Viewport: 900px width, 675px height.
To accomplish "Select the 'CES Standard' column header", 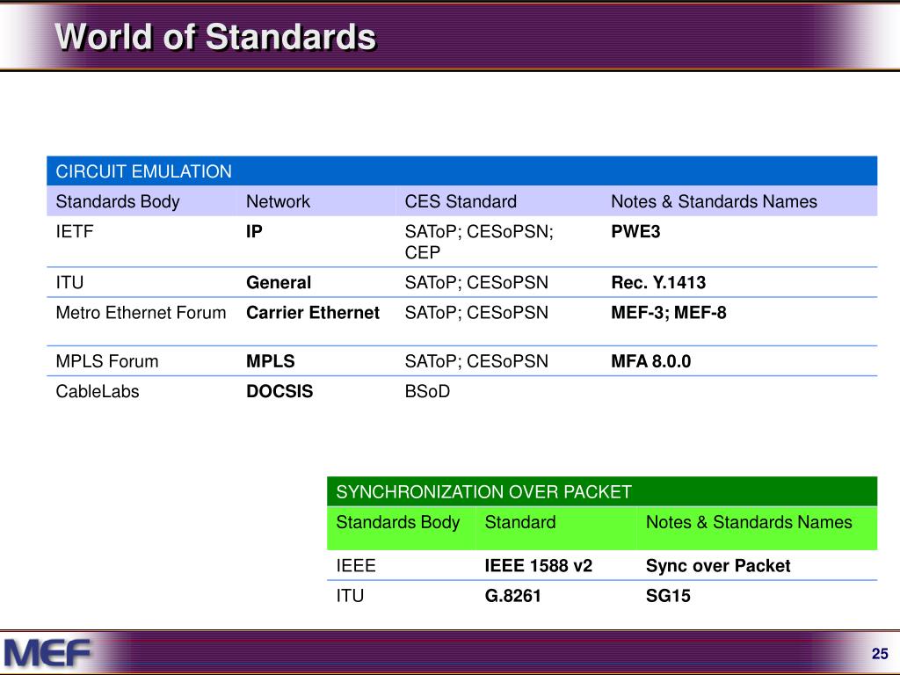I will (461, 201).
